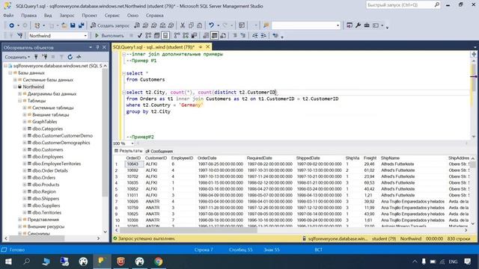Open the Соединить dropdown in Object Explorer

coord(17,57)
